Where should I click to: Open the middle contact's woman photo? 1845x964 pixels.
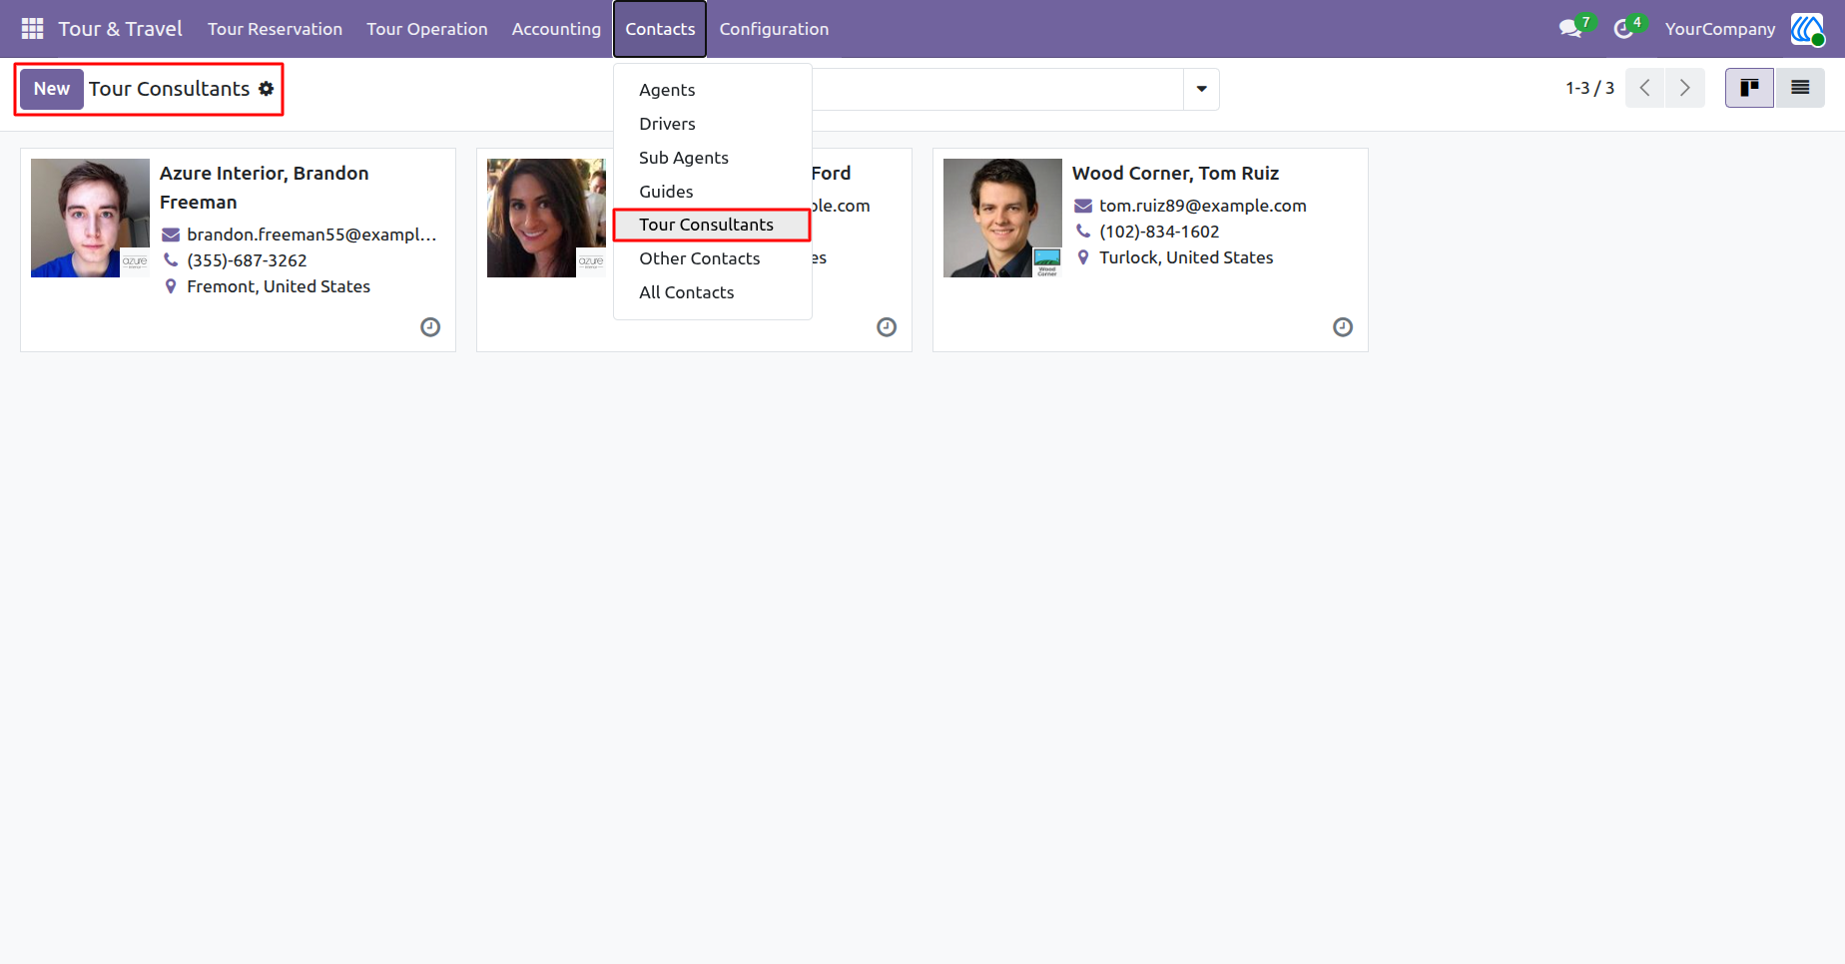pos(546,218)
